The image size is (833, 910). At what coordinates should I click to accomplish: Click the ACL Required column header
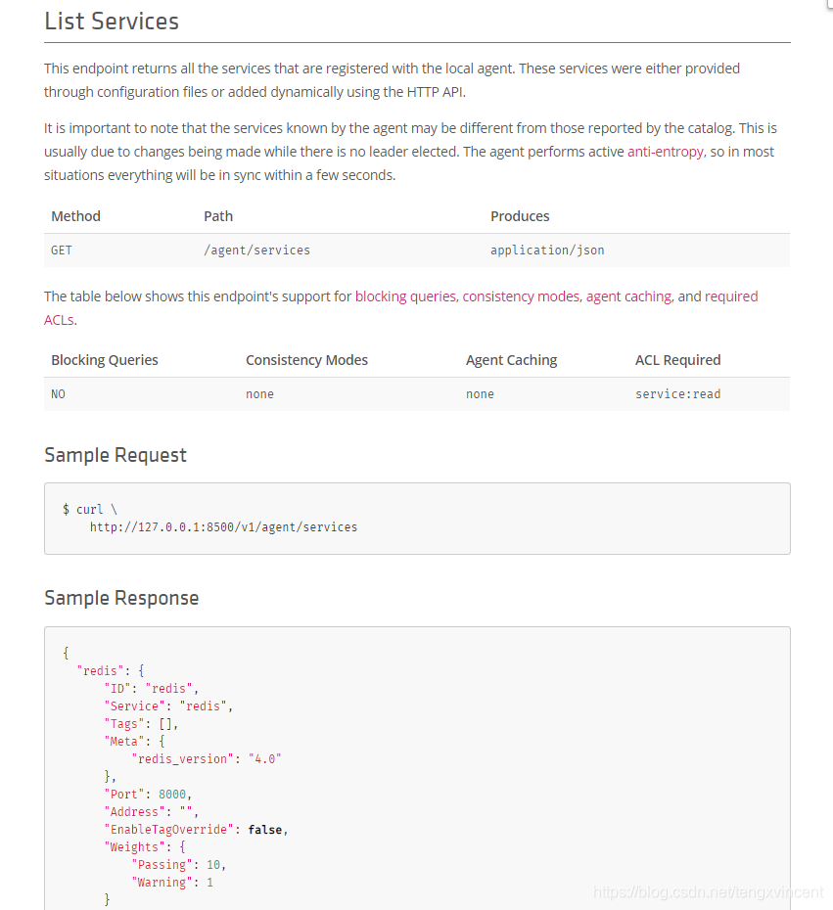[678, 360]
